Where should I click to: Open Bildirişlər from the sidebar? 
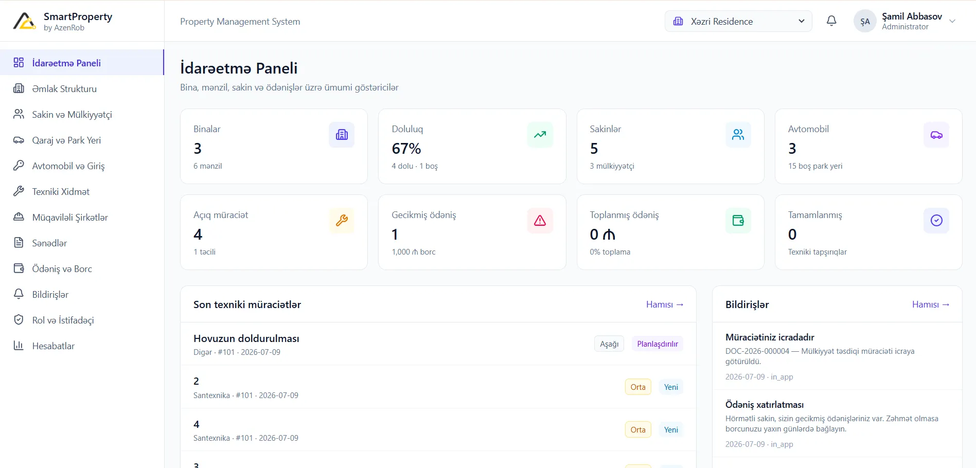point(82,294)
